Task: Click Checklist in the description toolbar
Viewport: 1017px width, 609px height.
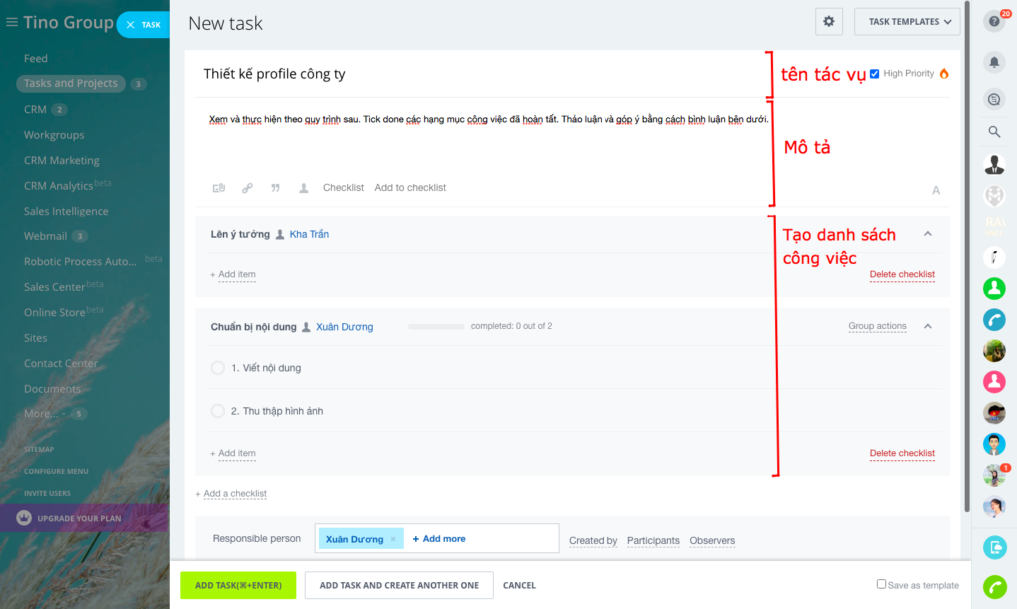Action: click(343, 187)
